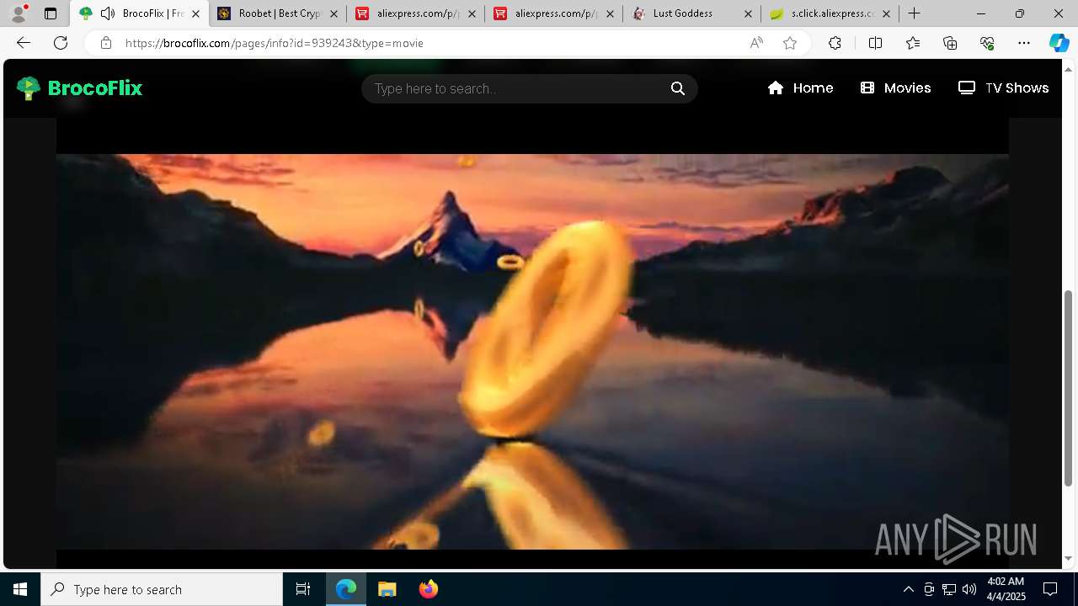Add this page to favorites star
This screenshot has height=606, width=1078.
[x=790, y=43]
